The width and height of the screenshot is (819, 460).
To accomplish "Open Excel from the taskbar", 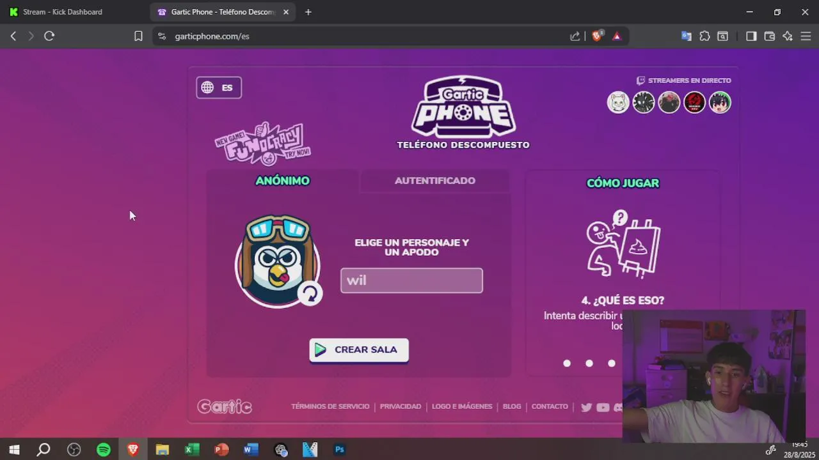I will tap(192, 450).
